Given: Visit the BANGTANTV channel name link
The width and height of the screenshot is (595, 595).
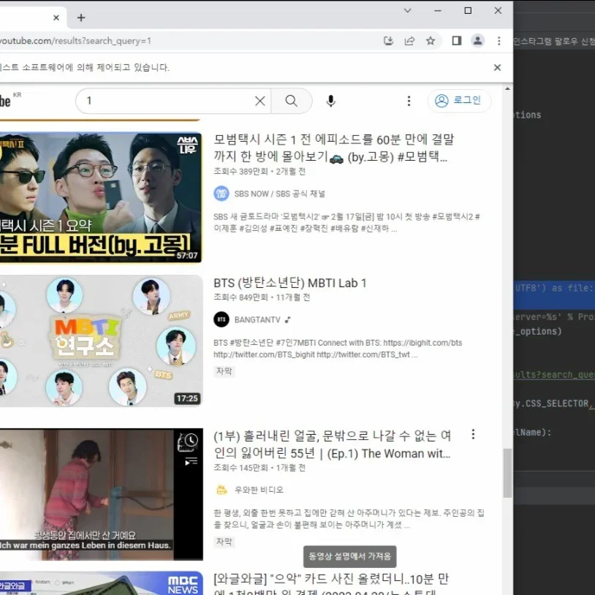Looking at the screenshot, I should tap(257, 320).
